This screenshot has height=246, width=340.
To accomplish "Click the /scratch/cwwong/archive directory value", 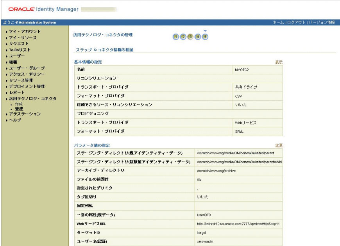I will coord(216,171).
